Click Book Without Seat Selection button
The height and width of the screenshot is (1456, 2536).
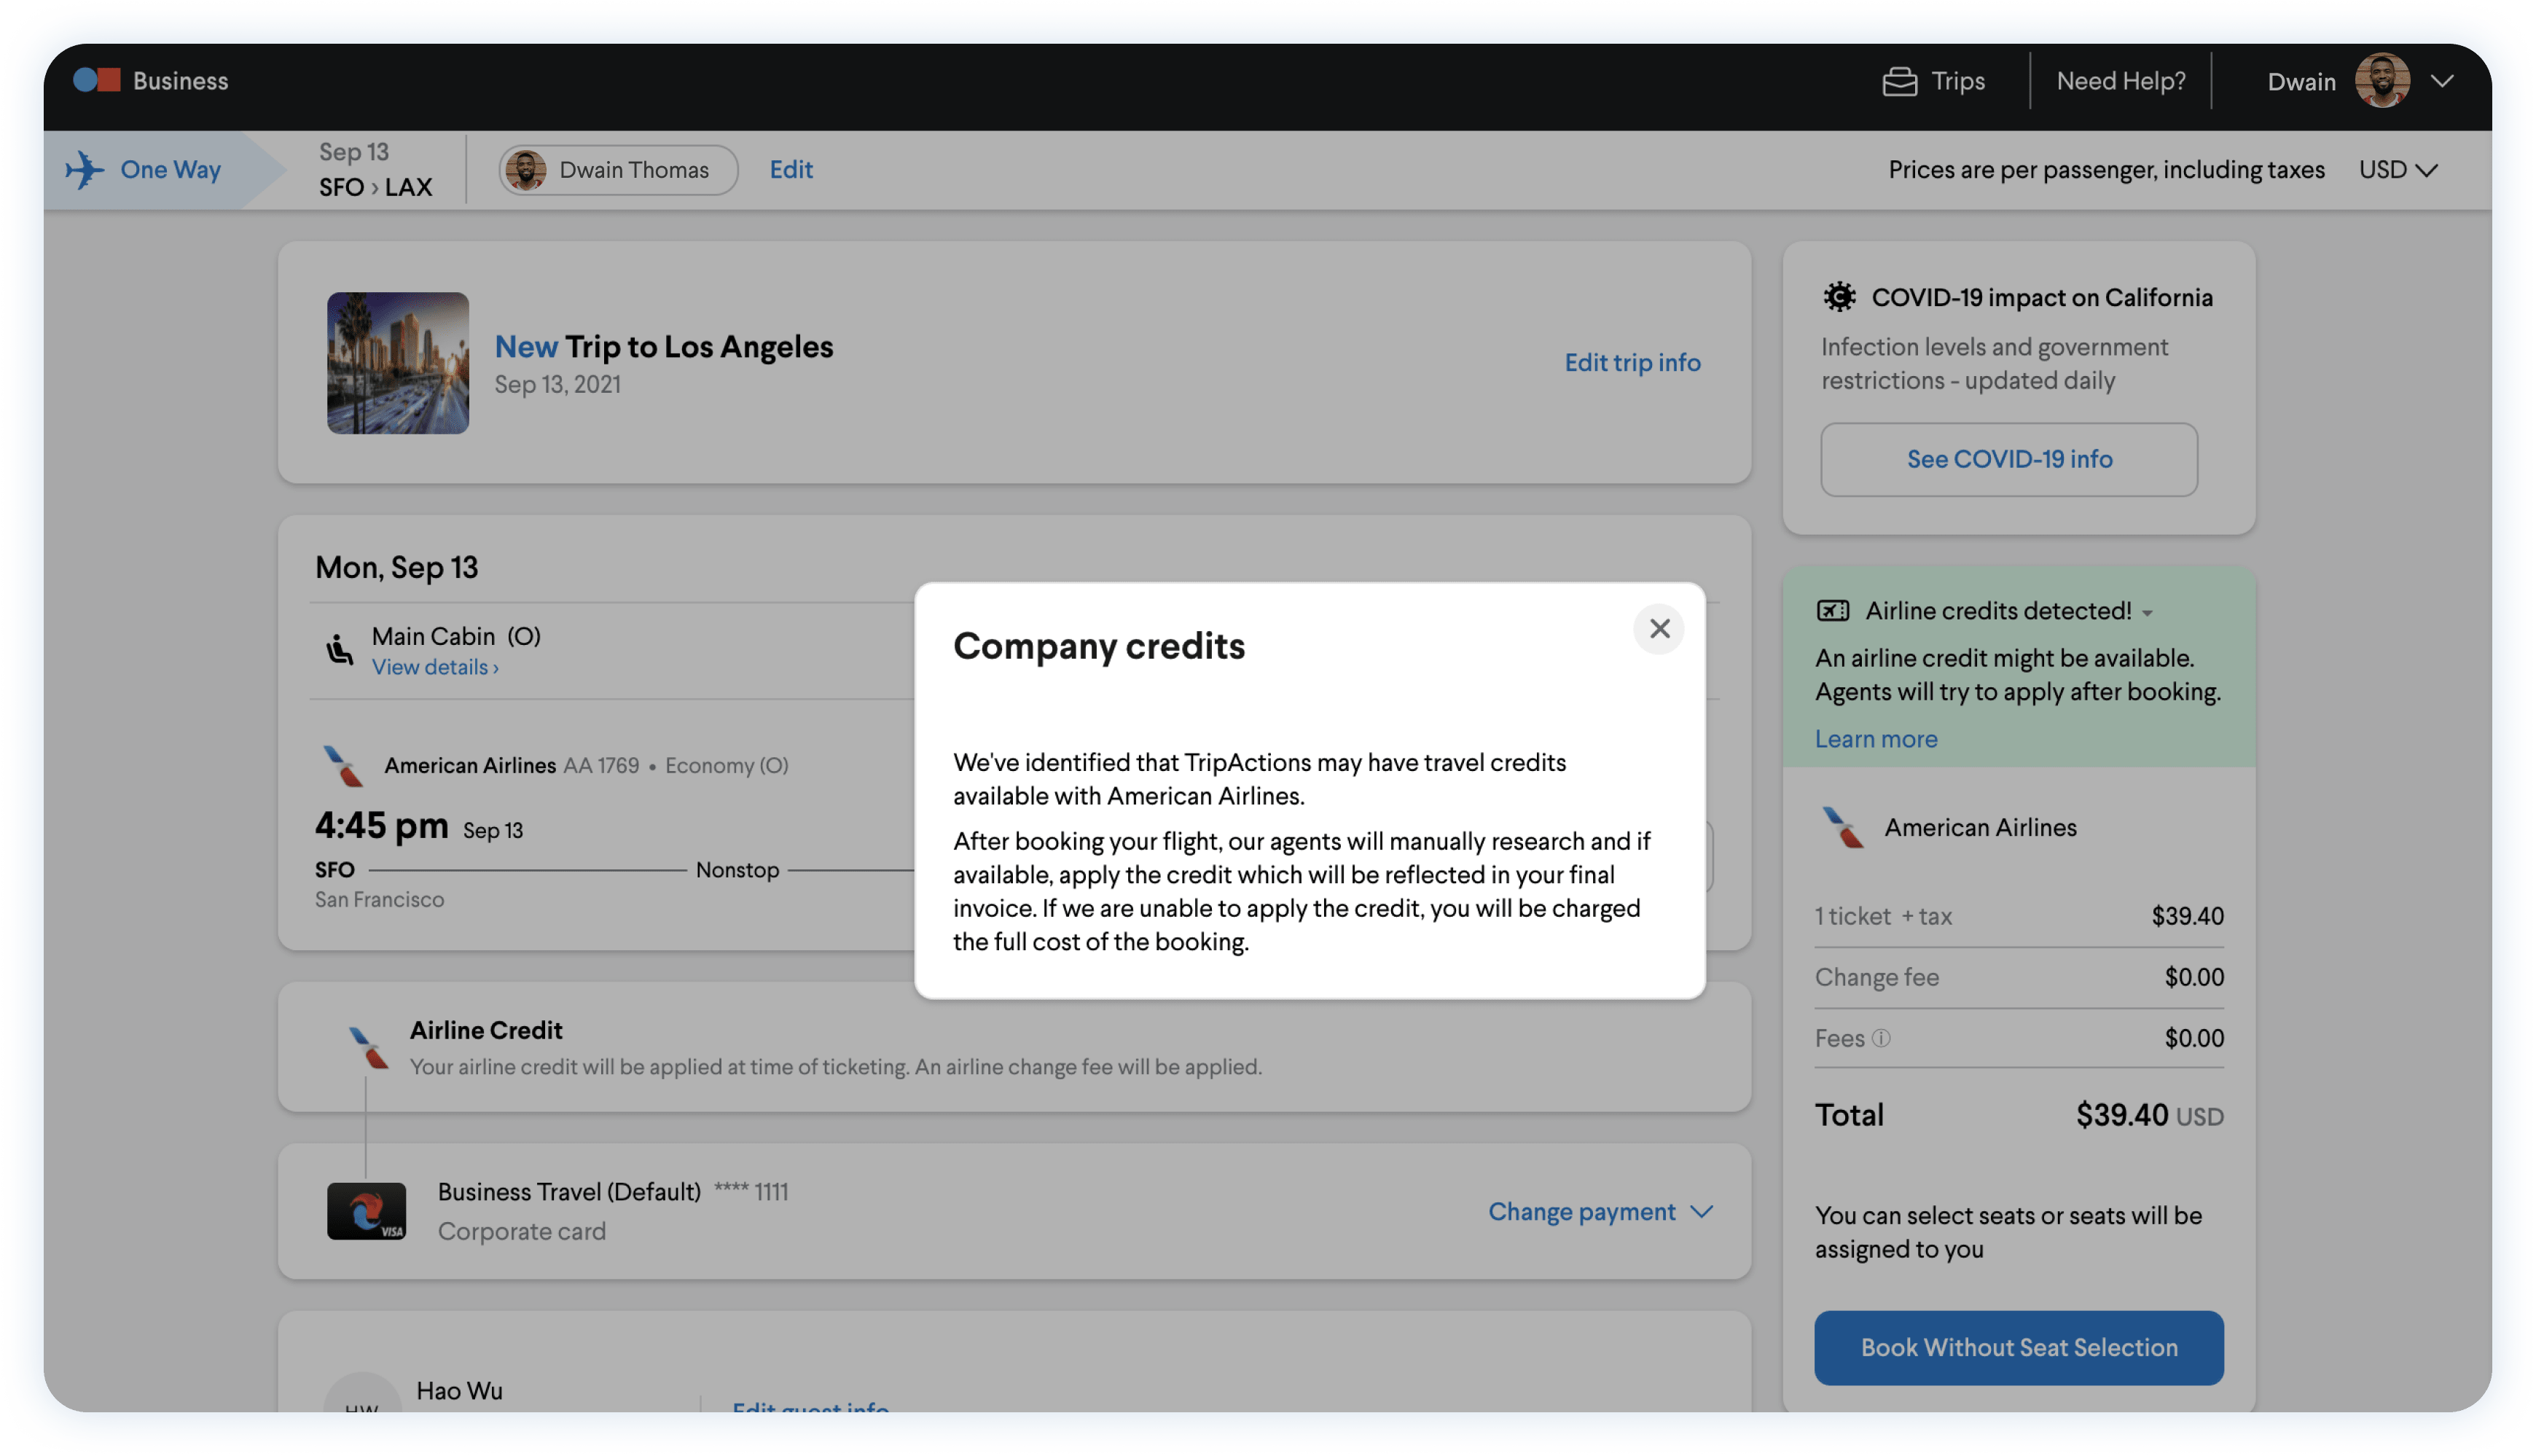pyautogui.click(x=2019, y=1347)
